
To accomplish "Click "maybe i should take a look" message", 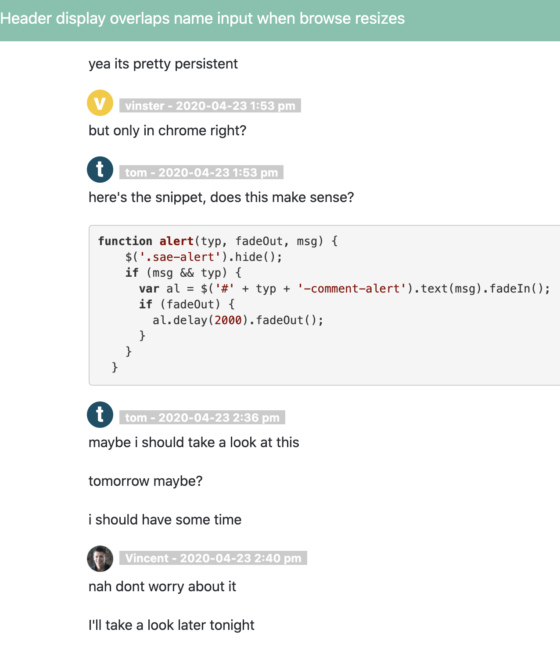I will pyautogui.click(x=194, y=443).
